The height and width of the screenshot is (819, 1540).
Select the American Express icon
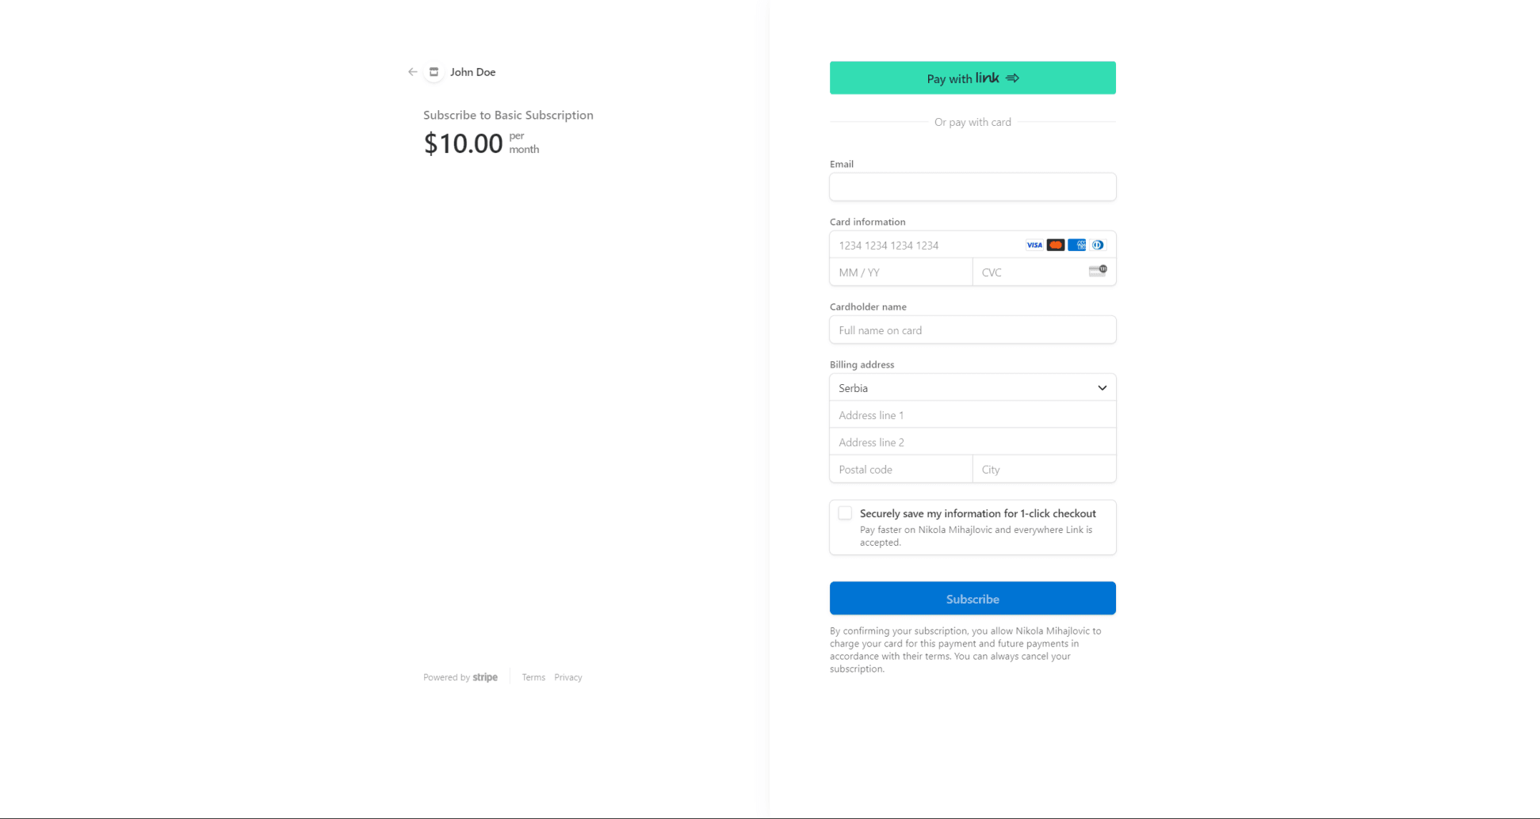coord(1076,245)
